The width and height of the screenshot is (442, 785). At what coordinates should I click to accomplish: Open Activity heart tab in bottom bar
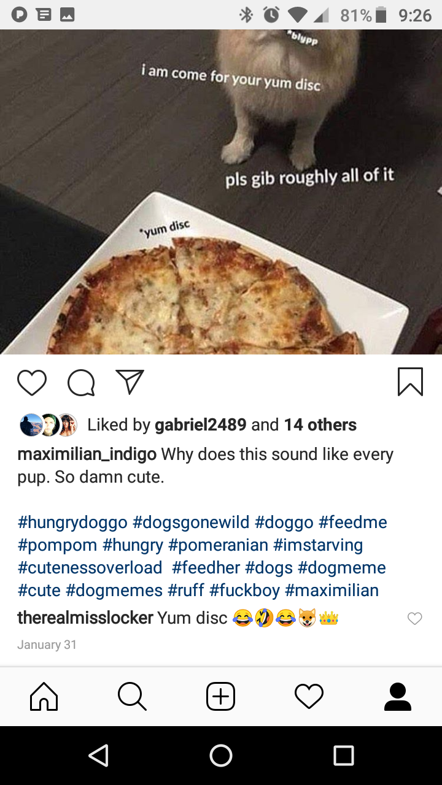coord(309,697)
